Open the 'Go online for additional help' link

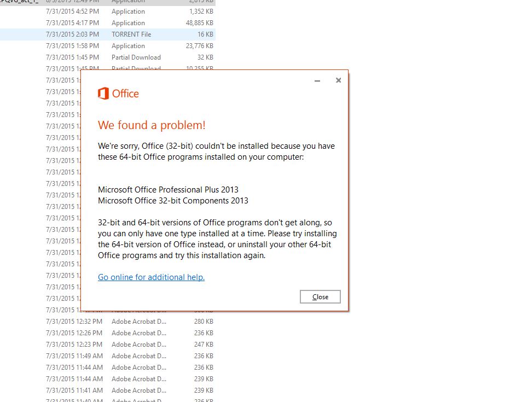[151, 277]
